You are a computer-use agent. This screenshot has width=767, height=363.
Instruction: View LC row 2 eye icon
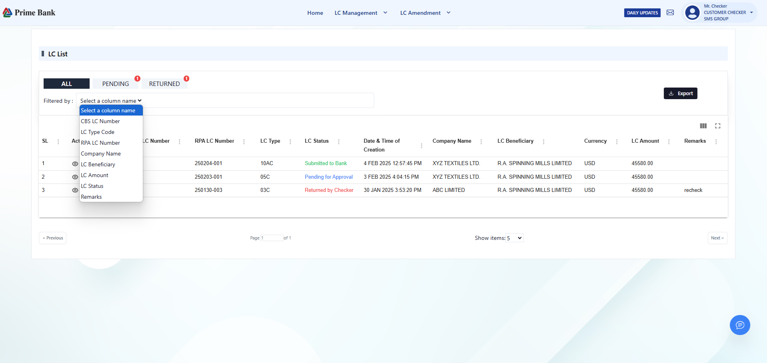tap(75, 177)
